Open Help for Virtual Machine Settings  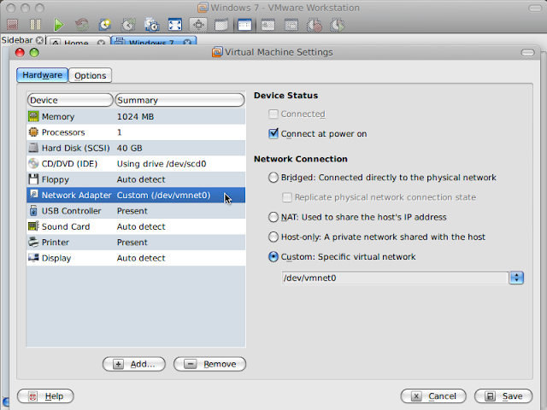click(45, 396)
